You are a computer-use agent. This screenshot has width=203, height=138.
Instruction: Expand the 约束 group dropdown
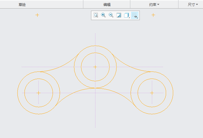pos(154,4)
